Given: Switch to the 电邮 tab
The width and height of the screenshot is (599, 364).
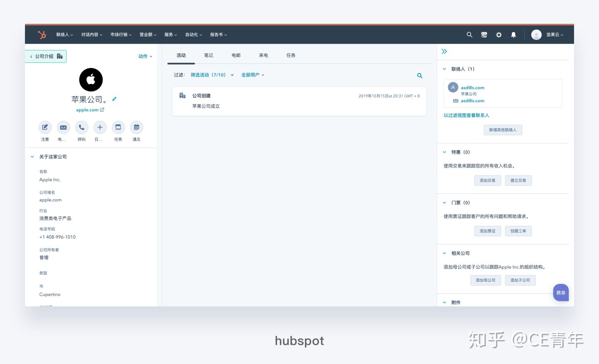Looking at the screenshot, I should point(236,55).
